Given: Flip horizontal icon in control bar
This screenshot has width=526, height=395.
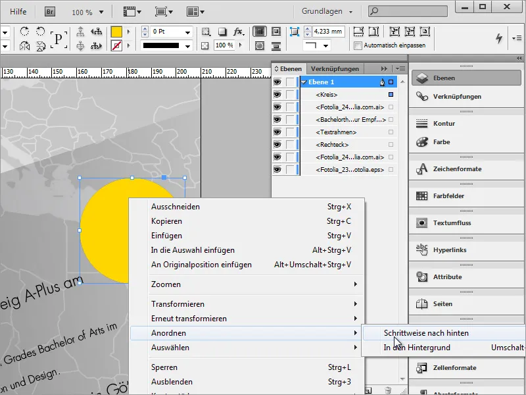Looking at the screenshot, I should [24, 45].
